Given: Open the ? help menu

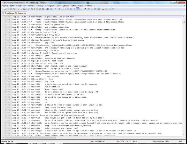Looking at the screenshot, I should 95,6.
